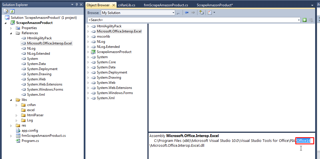This screenshot has height=159, width=320.
Task: Select System.Web.Extensions in Object Browser
Action: (x=114, y=88)
